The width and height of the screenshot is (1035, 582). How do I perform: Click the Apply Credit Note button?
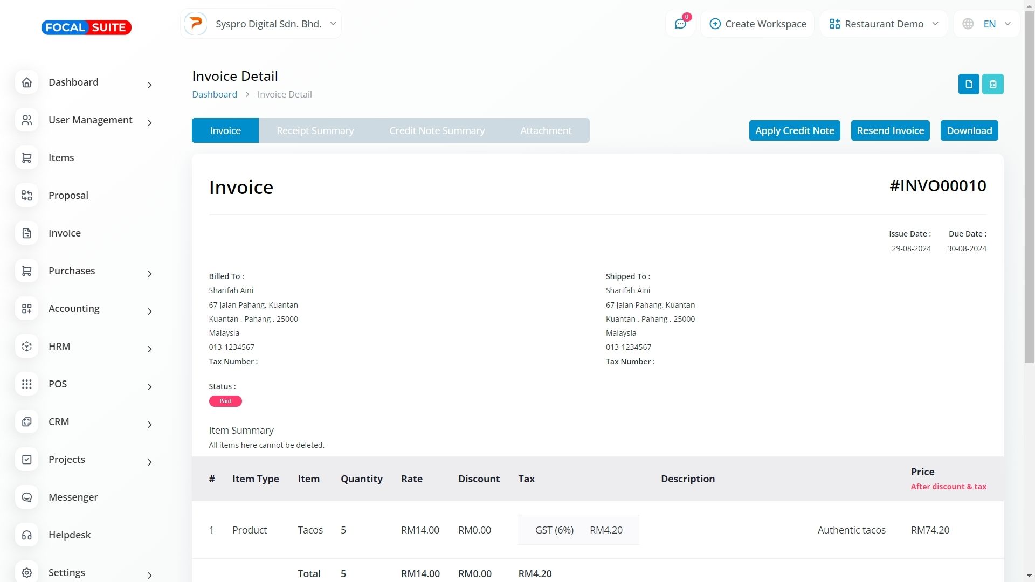(794, 130)
